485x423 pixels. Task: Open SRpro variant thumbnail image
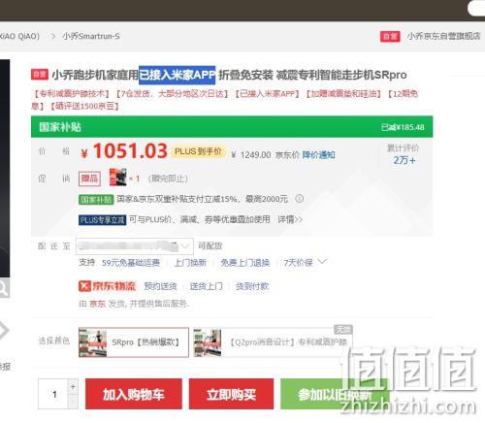point(93,342)
